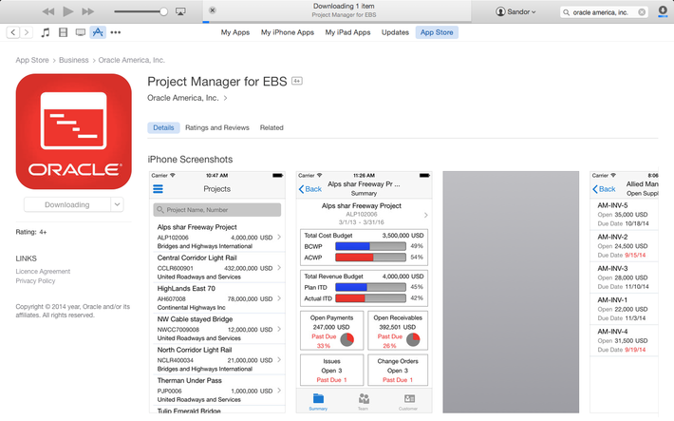The height and width of the screenshot is (421, 674).
Task: Open the Sandor account dropdown
Action: tap(515, 11)
